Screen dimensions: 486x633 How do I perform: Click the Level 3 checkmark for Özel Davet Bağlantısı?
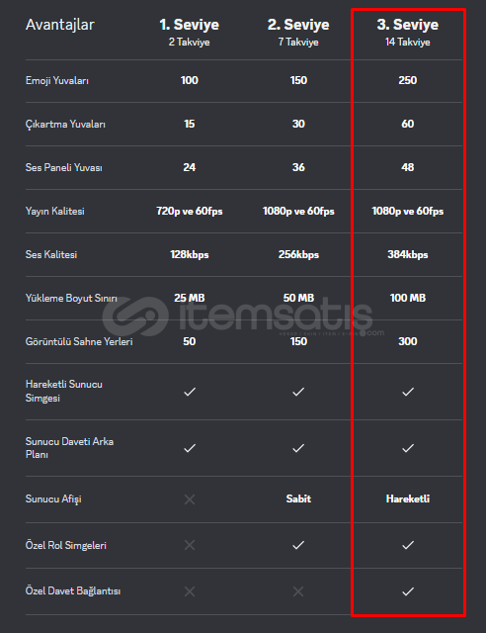pyautogui.click(x=408, y=591)
